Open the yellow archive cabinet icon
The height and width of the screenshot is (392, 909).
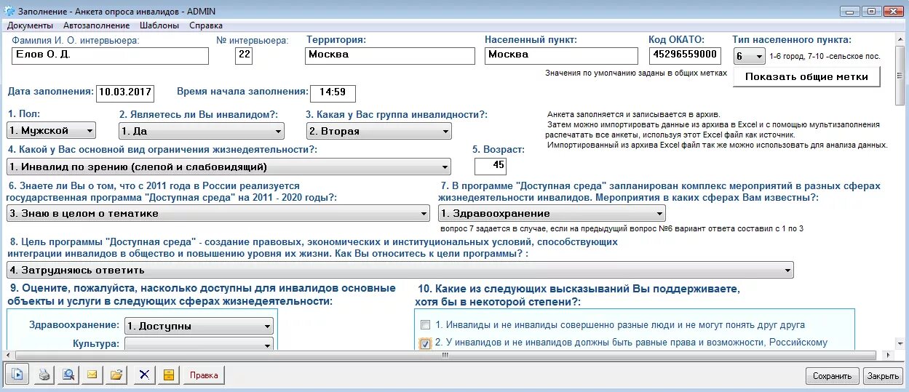point(169,375)
